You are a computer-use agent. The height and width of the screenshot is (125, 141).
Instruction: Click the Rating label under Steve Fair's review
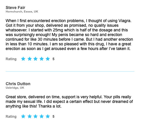[11, 59]
